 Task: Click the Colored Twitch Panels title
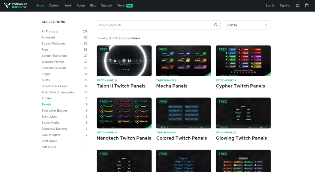point(181,138)
